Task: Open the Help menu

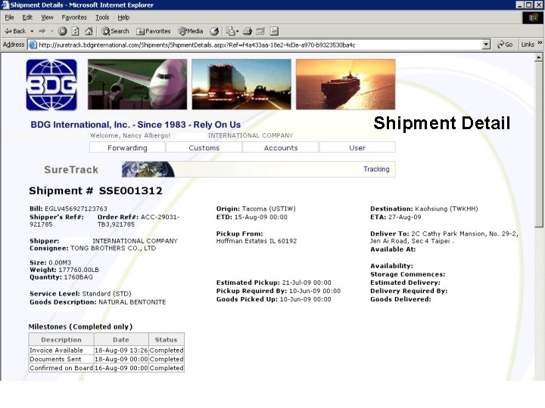Action: point(123,17)
